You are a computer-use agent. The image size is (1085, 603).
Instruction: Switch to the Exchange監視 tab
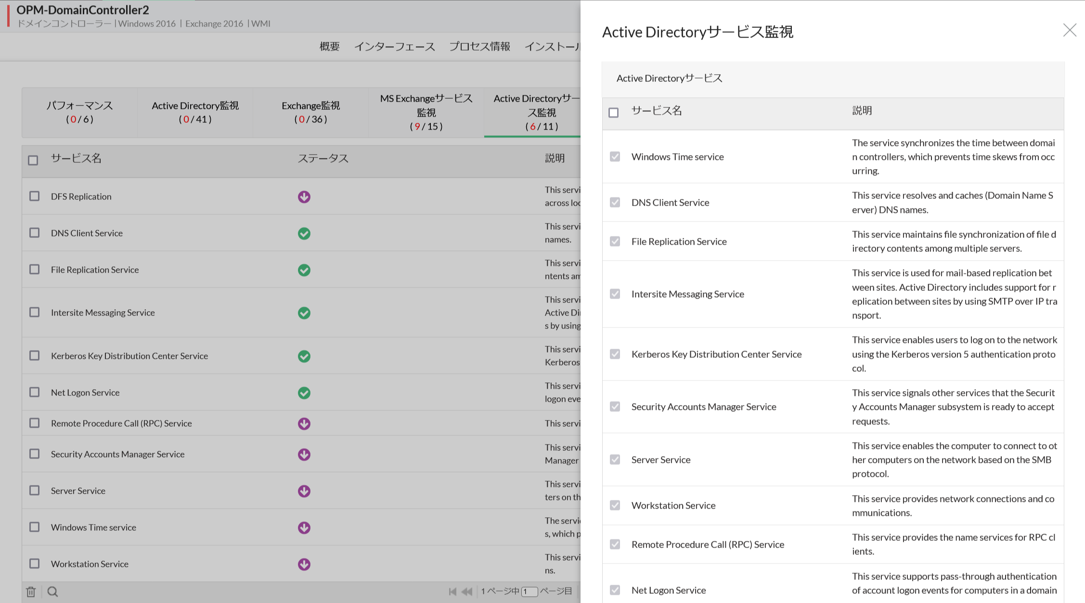[x=310, y=112]
